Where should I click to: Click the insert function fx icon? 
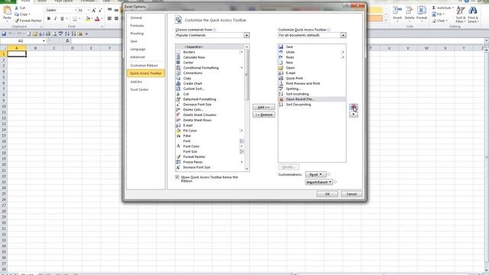(x=67, y=40)
